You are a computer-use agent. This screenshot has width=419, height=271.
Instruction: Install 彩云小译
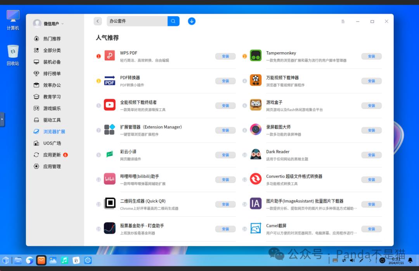click(225, 155)
